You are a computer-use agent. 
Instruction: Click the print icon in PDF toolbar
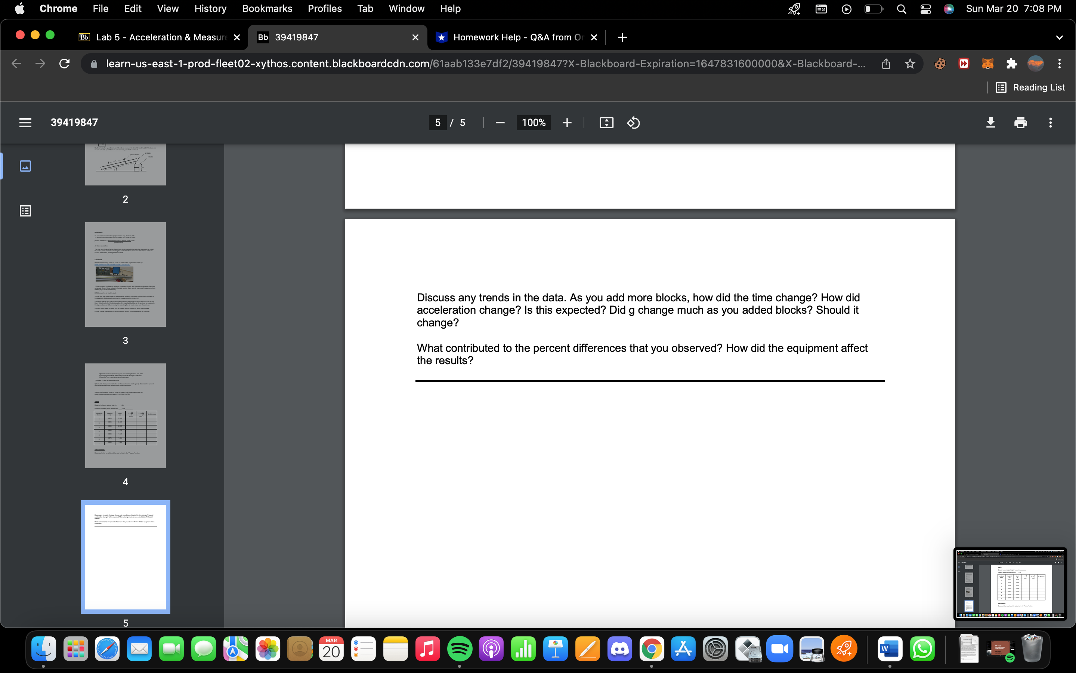(1020, 122)
